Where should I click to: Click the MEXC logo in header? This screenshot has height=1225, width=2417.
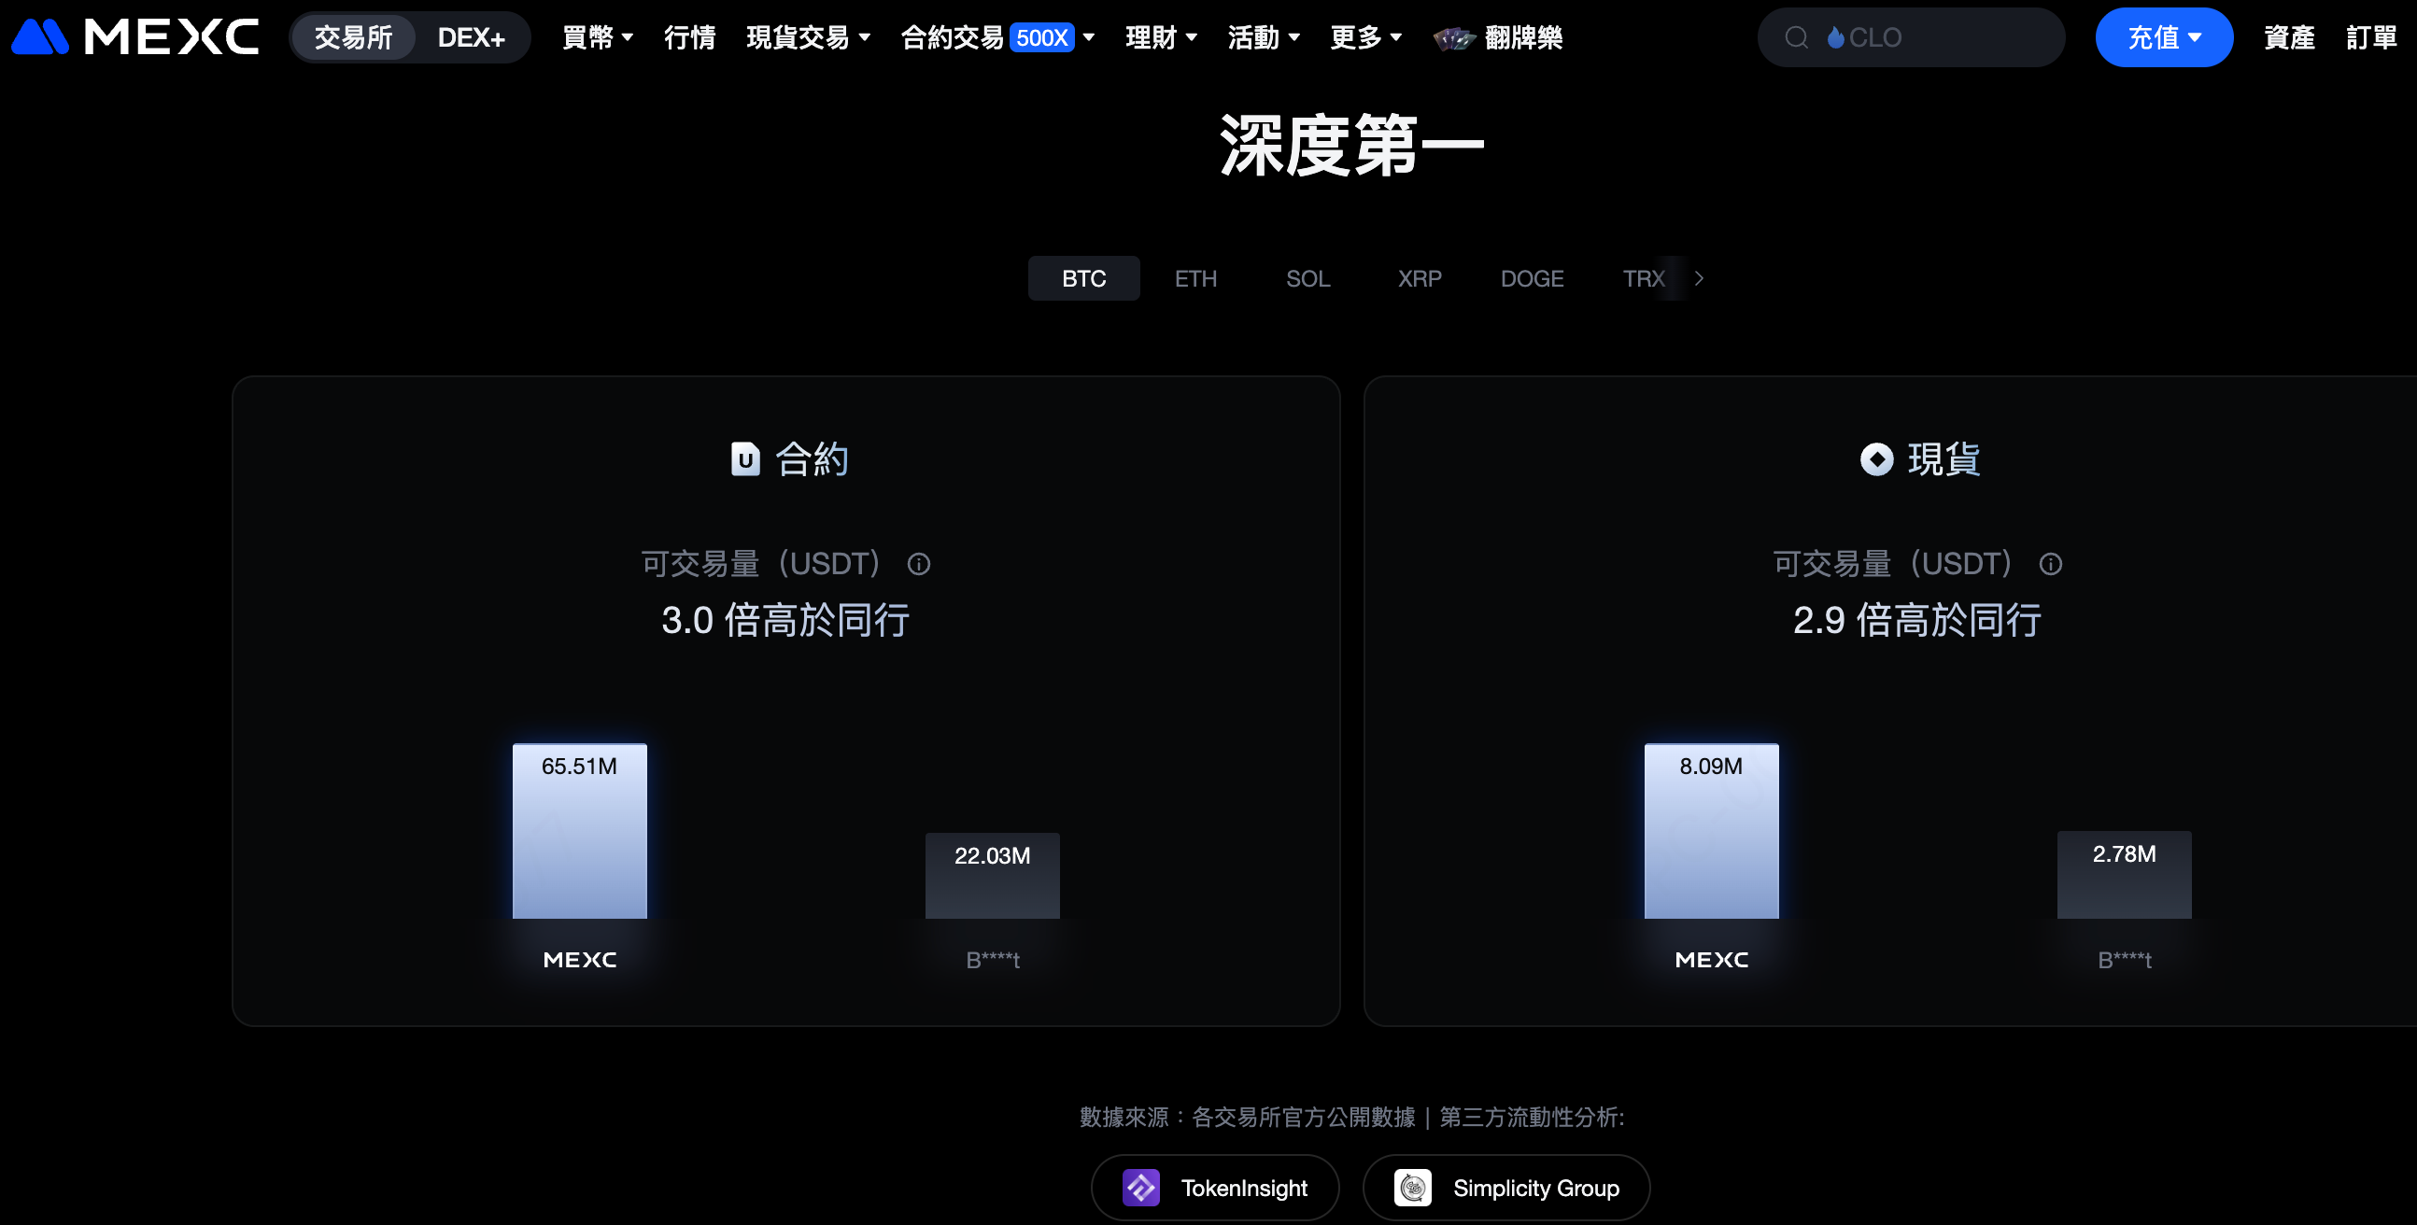pyautogui.click(x=135, y=37)
